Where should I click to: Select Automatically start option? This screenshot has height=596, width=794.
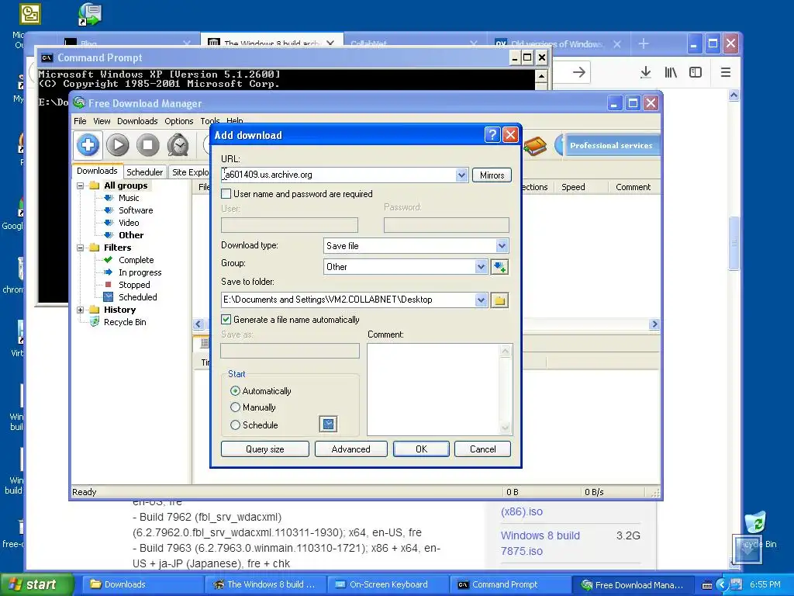(235, 391)
